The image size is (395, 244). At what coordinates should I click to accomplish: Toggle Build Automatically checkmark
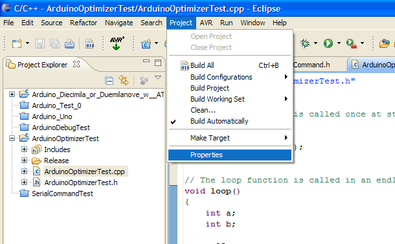(x=229, y=122)
